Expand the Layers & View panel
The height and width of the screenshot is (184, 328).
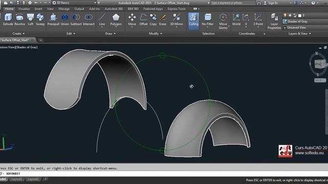tap(299, 34)
